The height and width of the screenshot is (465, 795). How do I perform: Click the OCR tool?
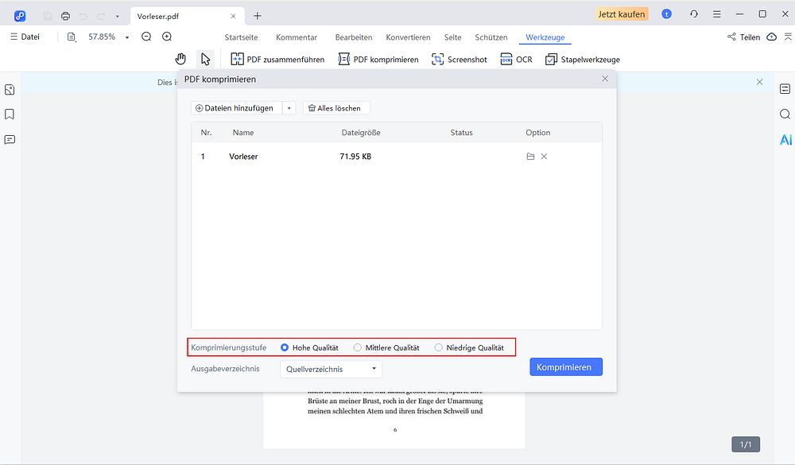(x=516, y=60)
